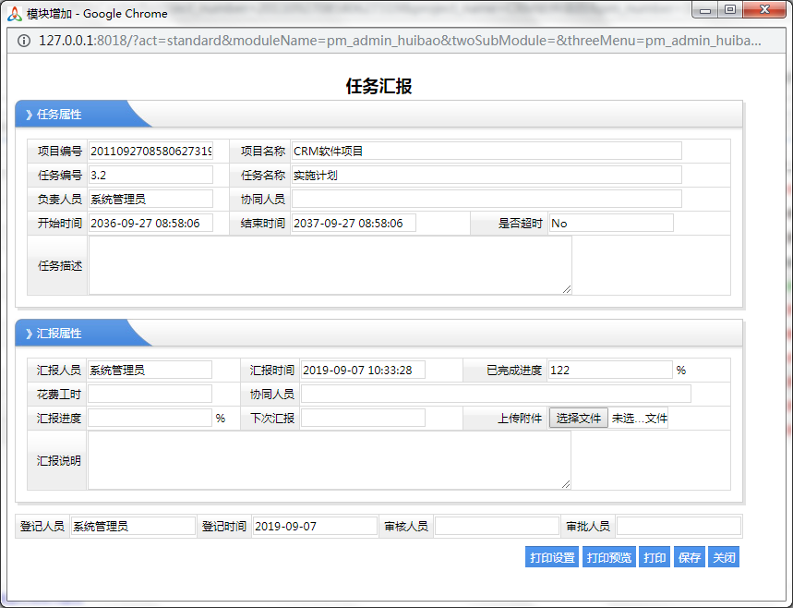Click 选择文件 to upload attachment
The width and height of the screenshot is (793, 608).
pos(579,419)
